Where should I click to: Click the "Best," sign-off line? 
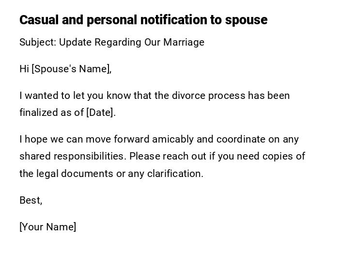(31, 200)
